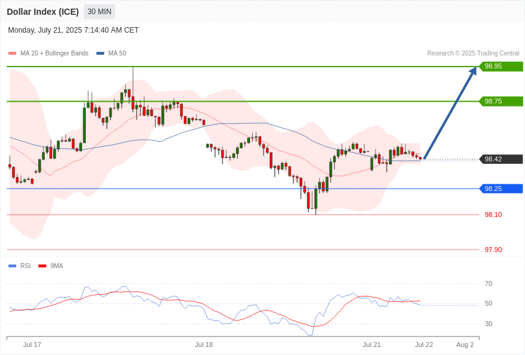The image size is (525, 355).
Task: Select the green 98.75 resistance price tag
Action: 502,101
